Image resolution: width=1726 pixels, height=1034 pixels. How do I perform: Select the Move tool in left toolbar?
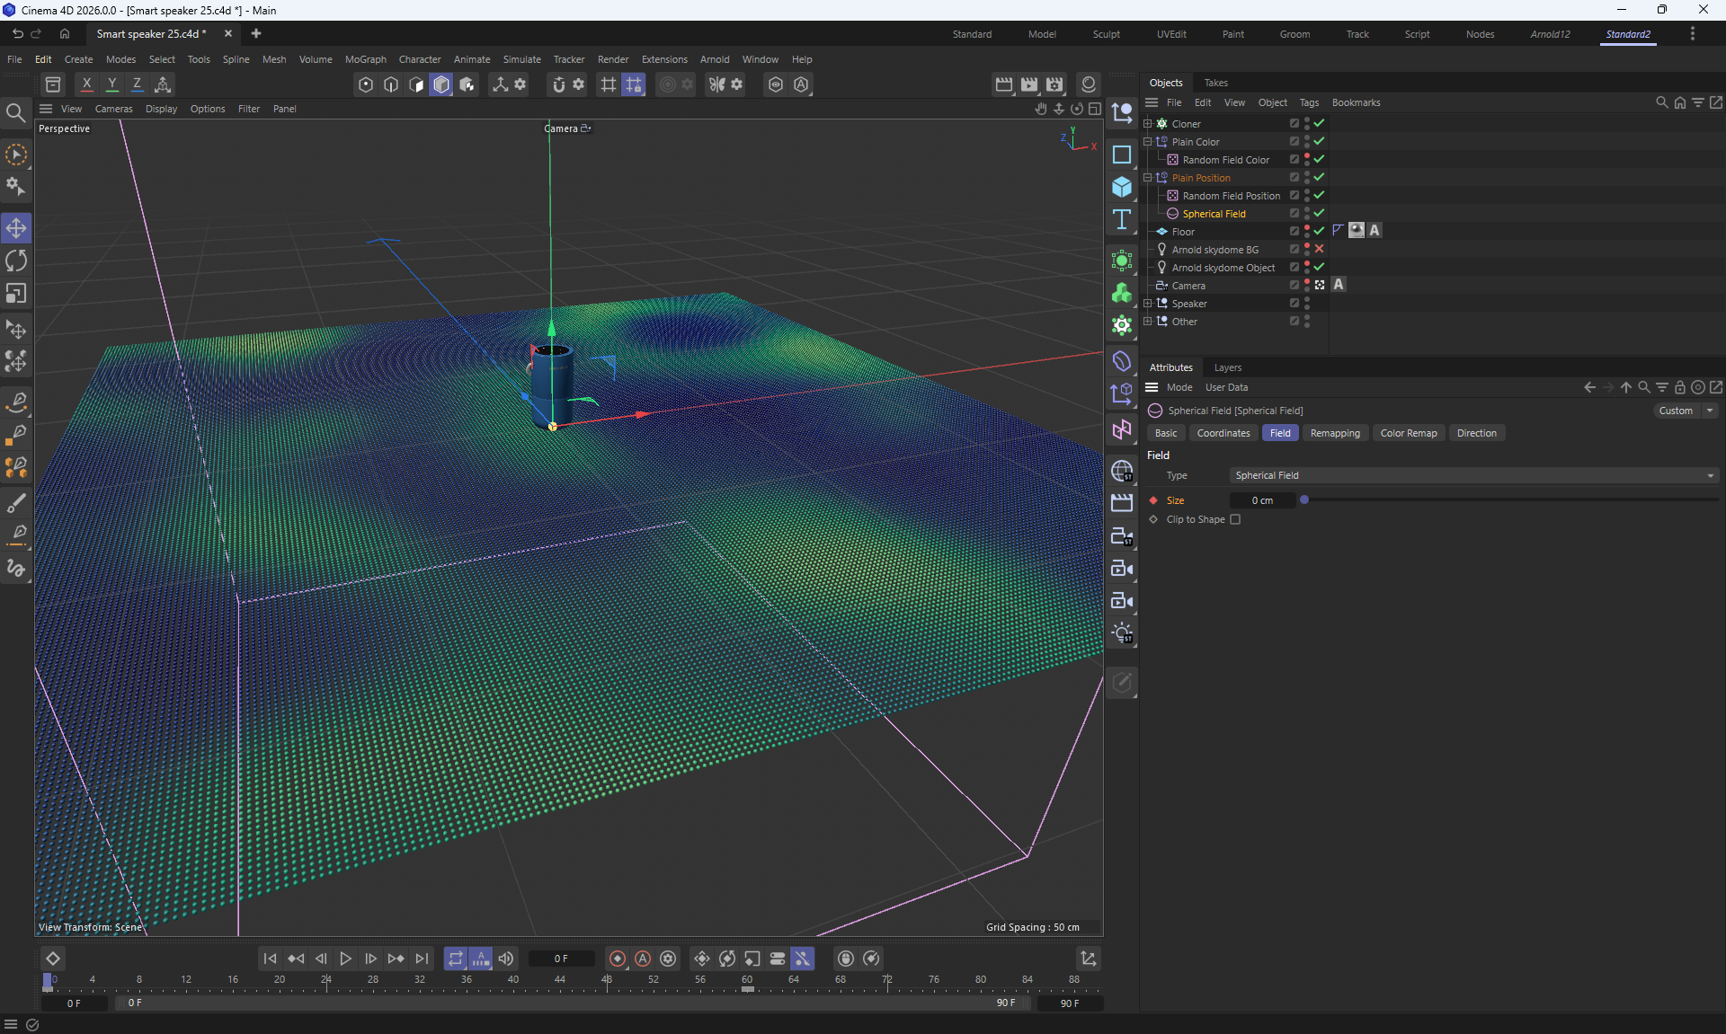pyautogui.click(x=16, y=228)
